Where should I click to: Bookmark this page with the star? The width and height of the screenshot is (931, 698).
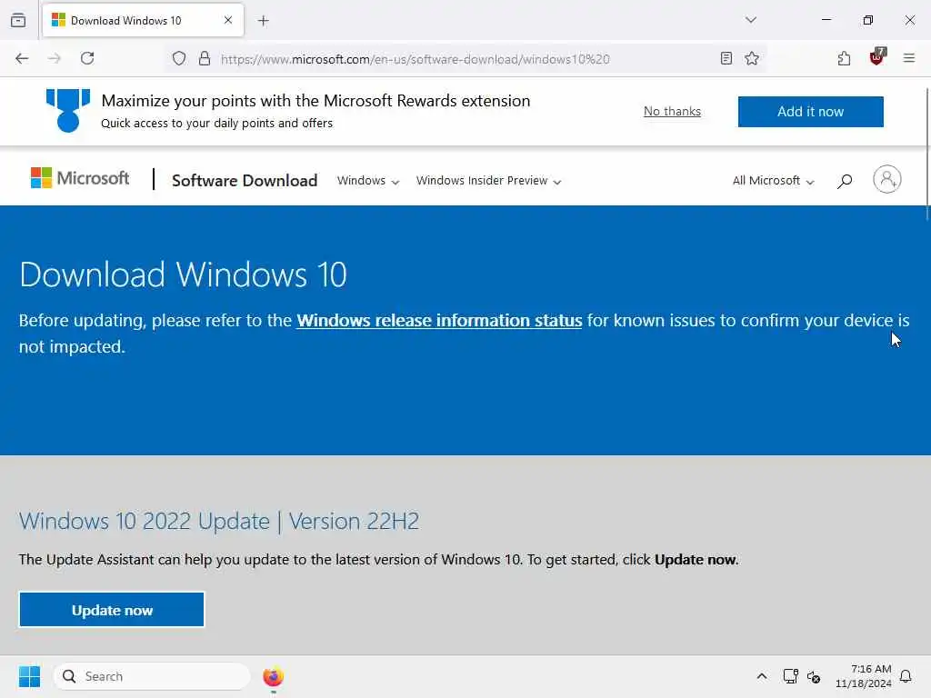752,58
